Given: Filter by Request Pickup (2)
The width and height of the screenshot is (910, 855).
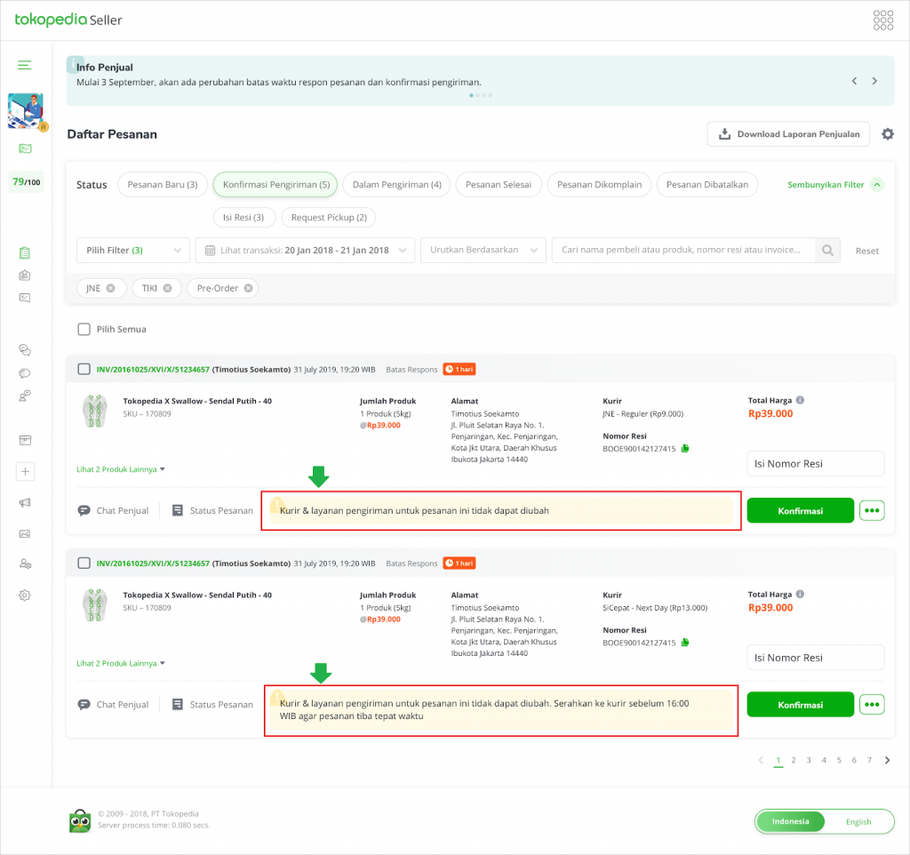Looking at the screenshot, I should (x=329, y=218).
